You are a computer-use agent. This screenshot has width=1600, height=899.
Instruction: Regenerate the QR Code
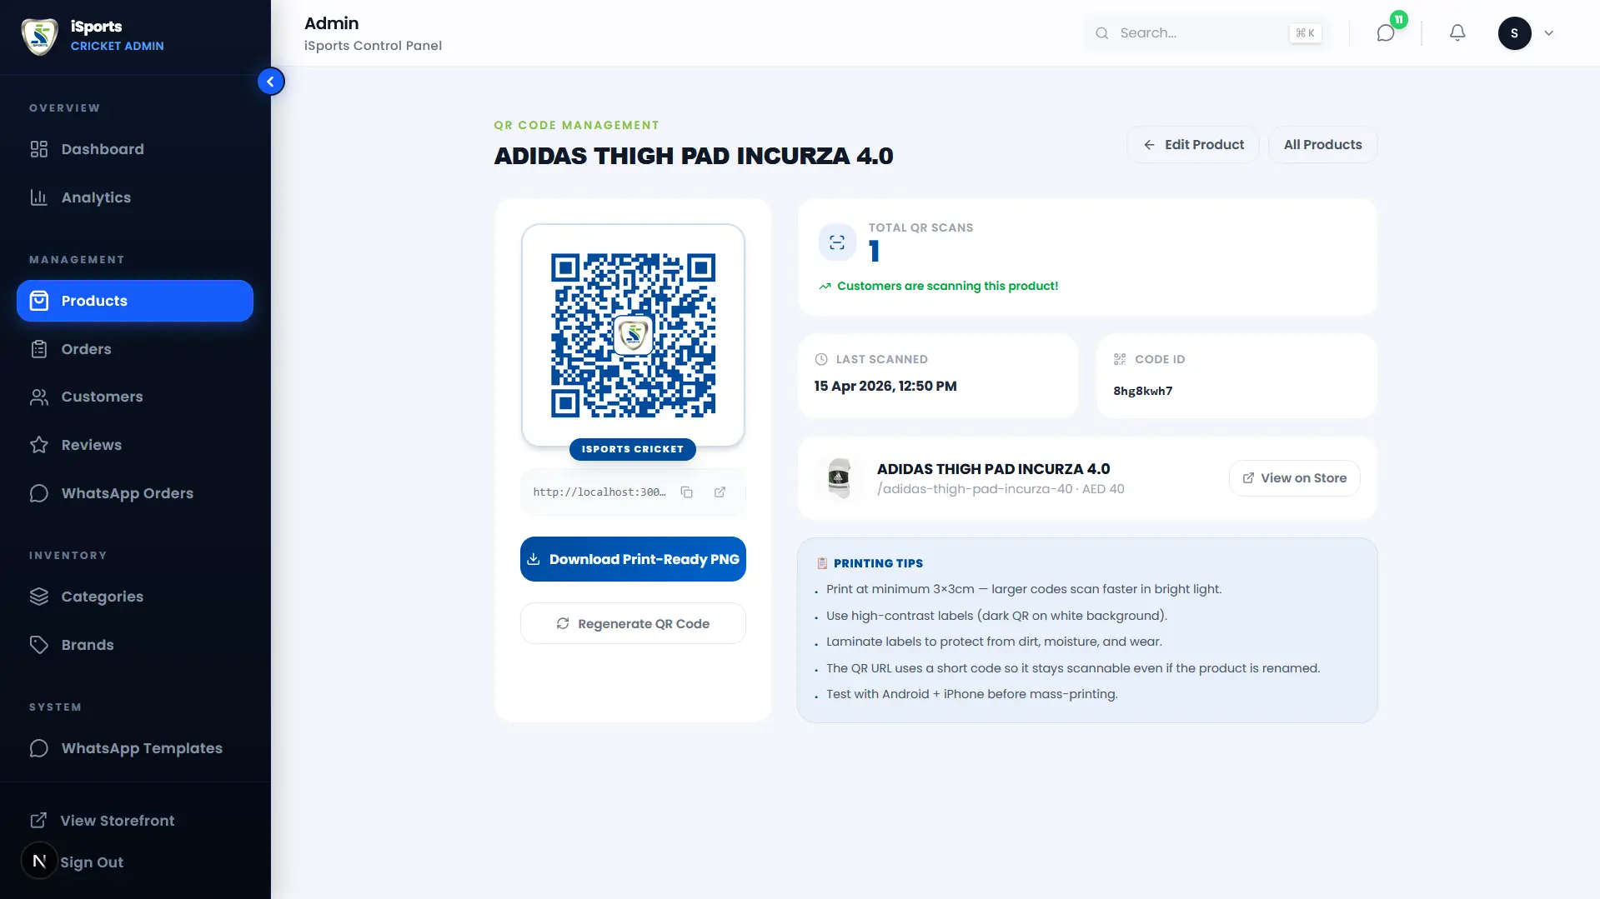pyautogui.click(x=633, y=623)
